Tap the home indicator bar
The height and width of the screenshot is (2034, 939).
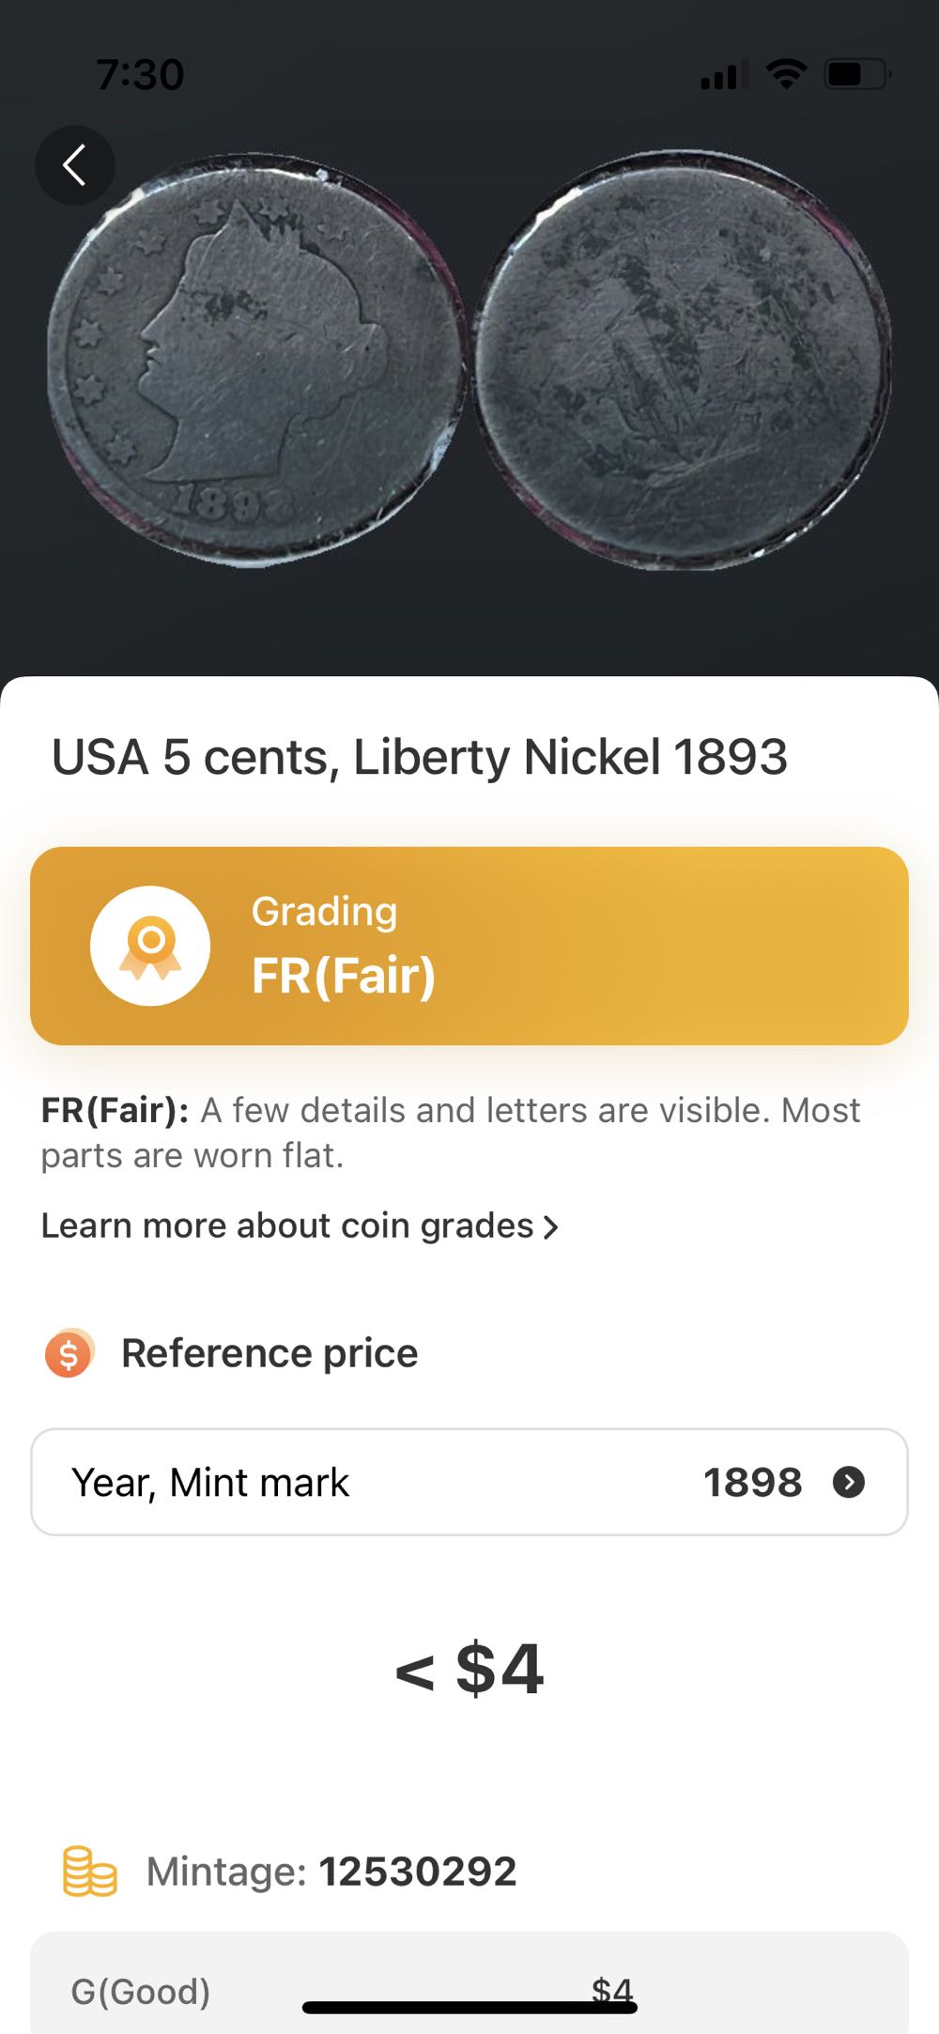coord(469,2008)
